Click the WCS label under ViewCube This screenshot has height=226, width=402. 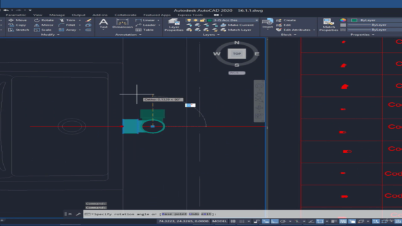(237, 73)
